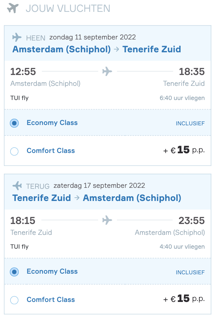Click the + € 15 p.p. price on the return Comfort Class
Screen dimensions: 218x323
(184, 298)
